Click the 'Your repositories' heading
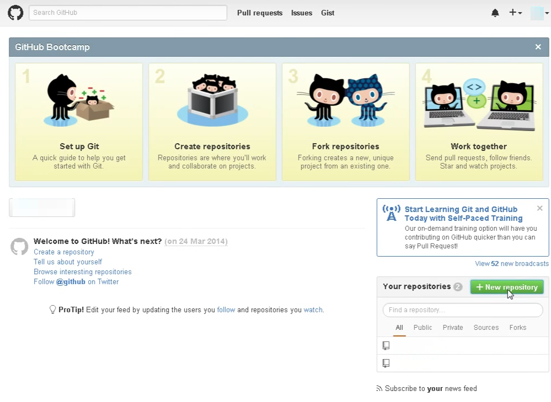This screenshot has width=551, height=402. click(x=417, y=286)
